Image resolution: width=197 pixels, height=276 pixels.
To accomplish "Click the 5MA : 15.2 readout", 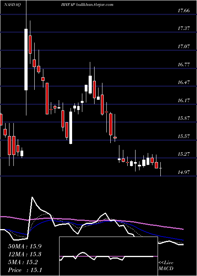I will coord(23,262).
